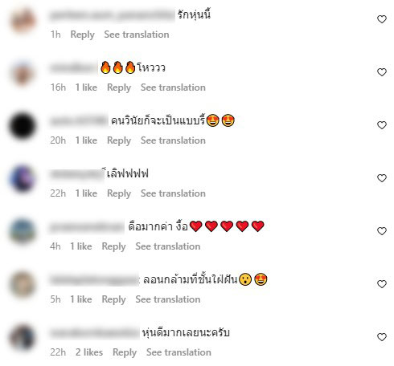This screenshot has width=394, height=366.
Task: Reply to the 4h comment
Action: tap(113, 246)
